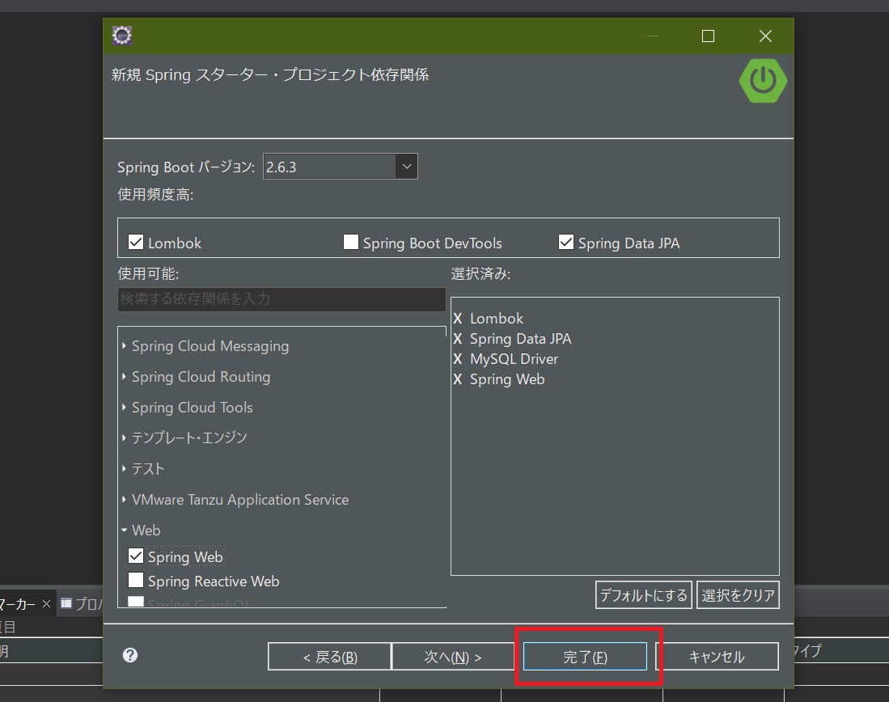Enable the Spring Boot DevTools checkbox
The width and height of the screenshot is (889, 702).
coord(350,241)
